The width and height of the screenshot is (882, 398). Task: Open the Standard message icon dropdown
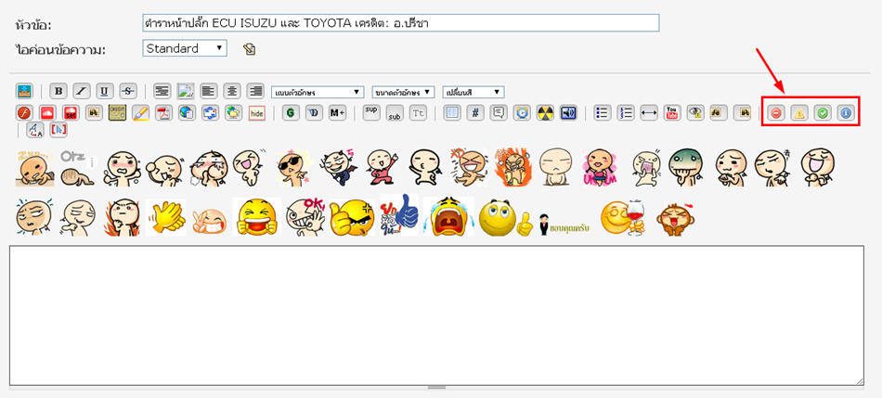coord(185,48)
